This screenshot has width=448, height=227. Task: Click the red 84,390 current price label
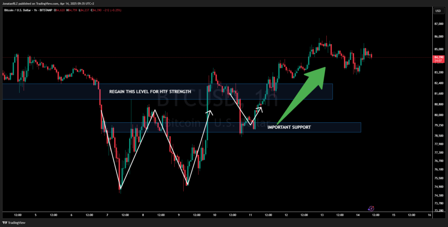(437, 57)
